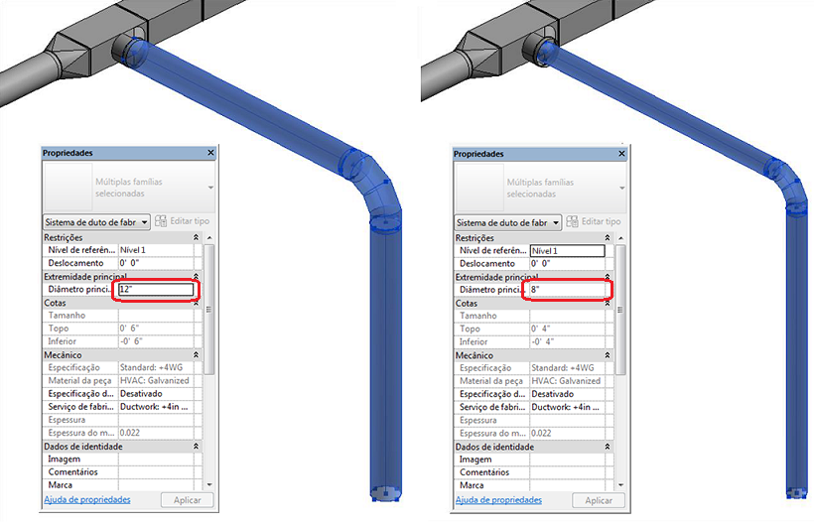Screen dimensions: 814x528
Task: Click Editar tipo icon in left panel
Action: coord(161,221)
